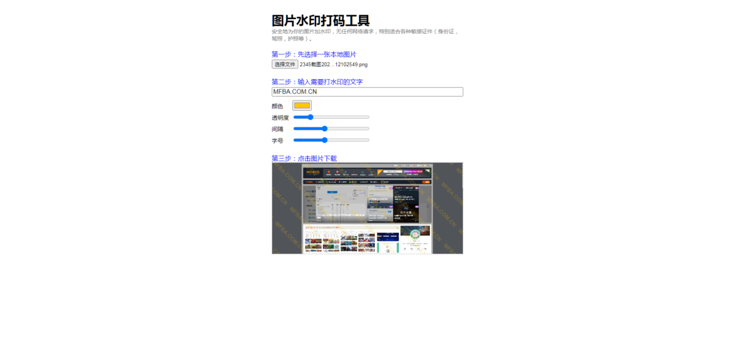The height and width of the screenshot is (351, 735).
Task: Click the watermarked preview image to download
Action: pos(367,208)
